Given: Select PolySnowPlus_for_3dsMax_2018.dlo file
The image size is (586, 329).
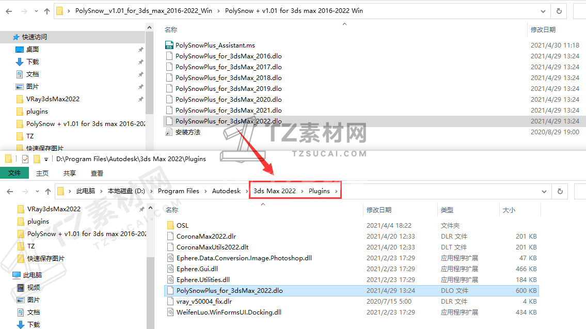Looking at the screenshot, I should click(228, 78).
